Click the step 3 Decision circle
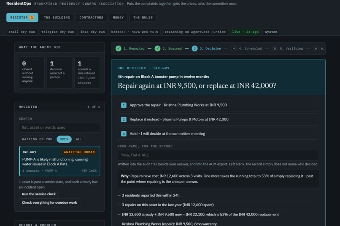Viewport: 340px width, 226px height. [x=194, y=48]
